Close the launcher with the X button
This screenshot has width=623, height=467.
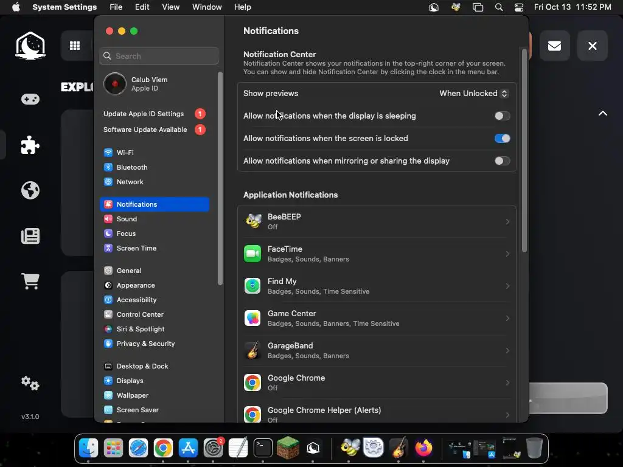[x=593, y=46]
